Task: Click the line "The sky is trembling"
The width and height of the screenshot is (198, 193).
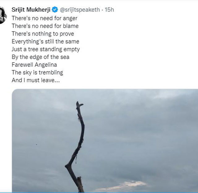Action: point(37,72)
